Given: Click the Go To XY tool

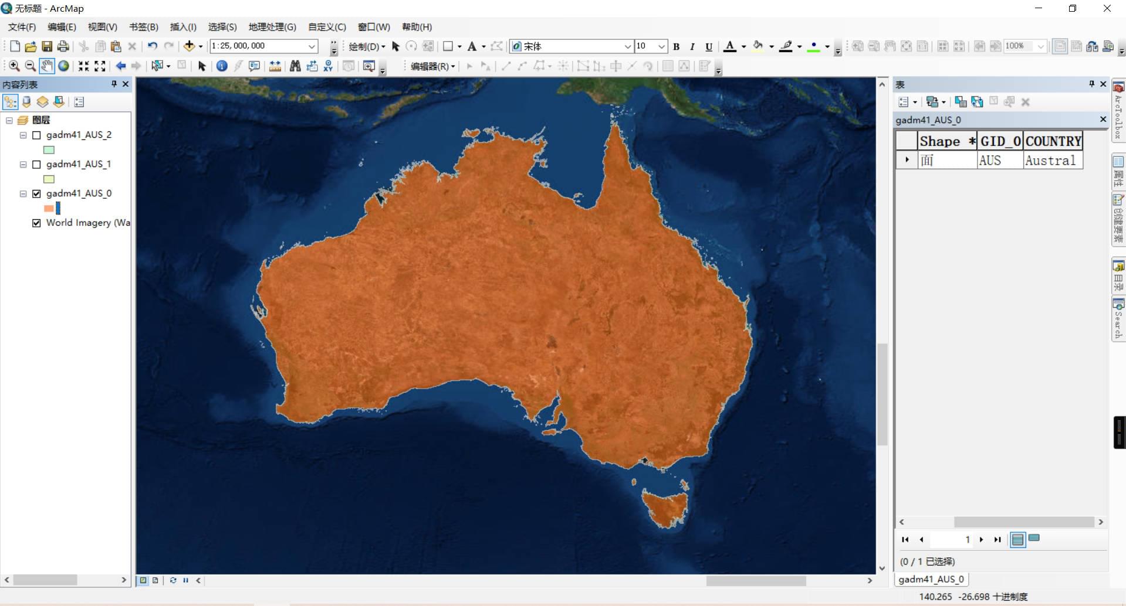Looking at the screenshot, I should (328, 66).
